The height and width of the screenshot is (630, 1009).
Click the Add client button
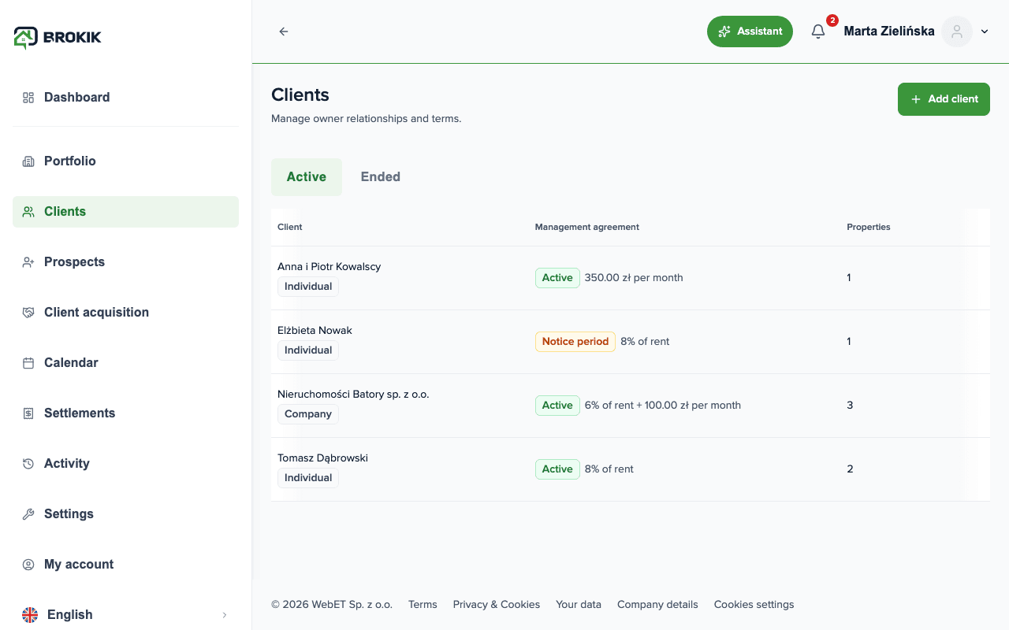pyautogui.click(x=944, y=99)
